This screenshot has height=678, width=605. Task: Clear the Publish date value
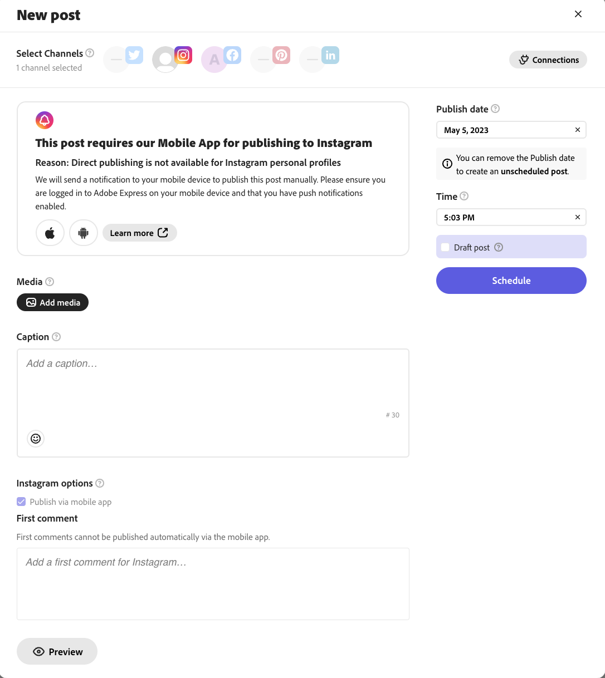(578, 130)
